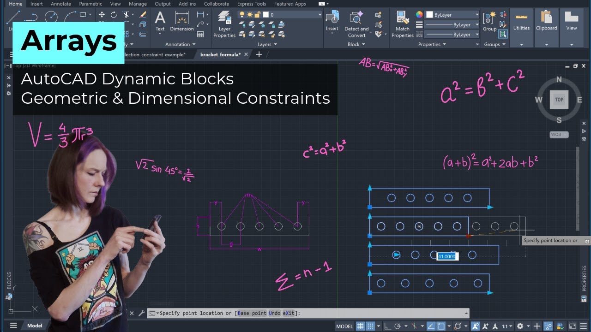Add a new drawing tab
Screen dimensions: 591x332
(x=259, y=54)
